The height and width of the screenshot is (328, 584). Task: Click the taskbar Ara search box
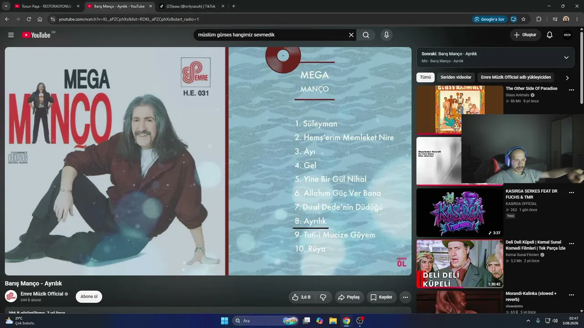pyautogui.click(x=266, y=321)
